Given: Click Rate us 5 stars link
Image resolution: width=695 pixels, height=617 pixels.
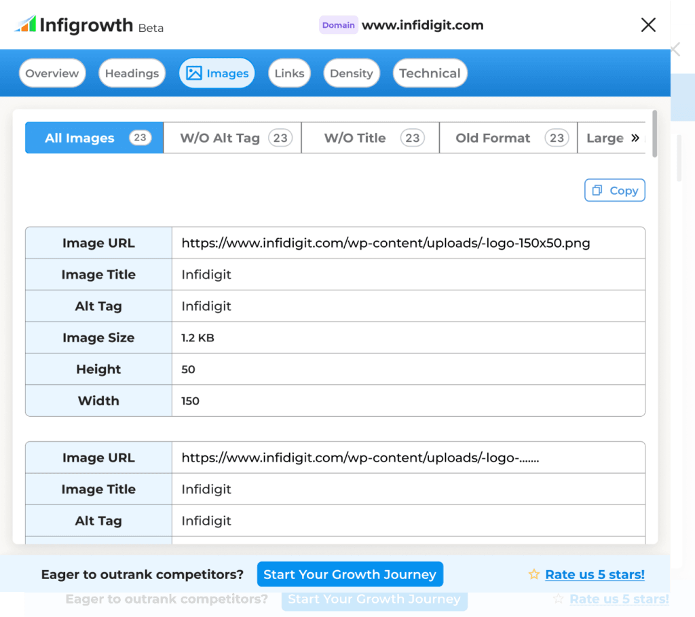Looking at the screenshot, I should click(595, 574).
